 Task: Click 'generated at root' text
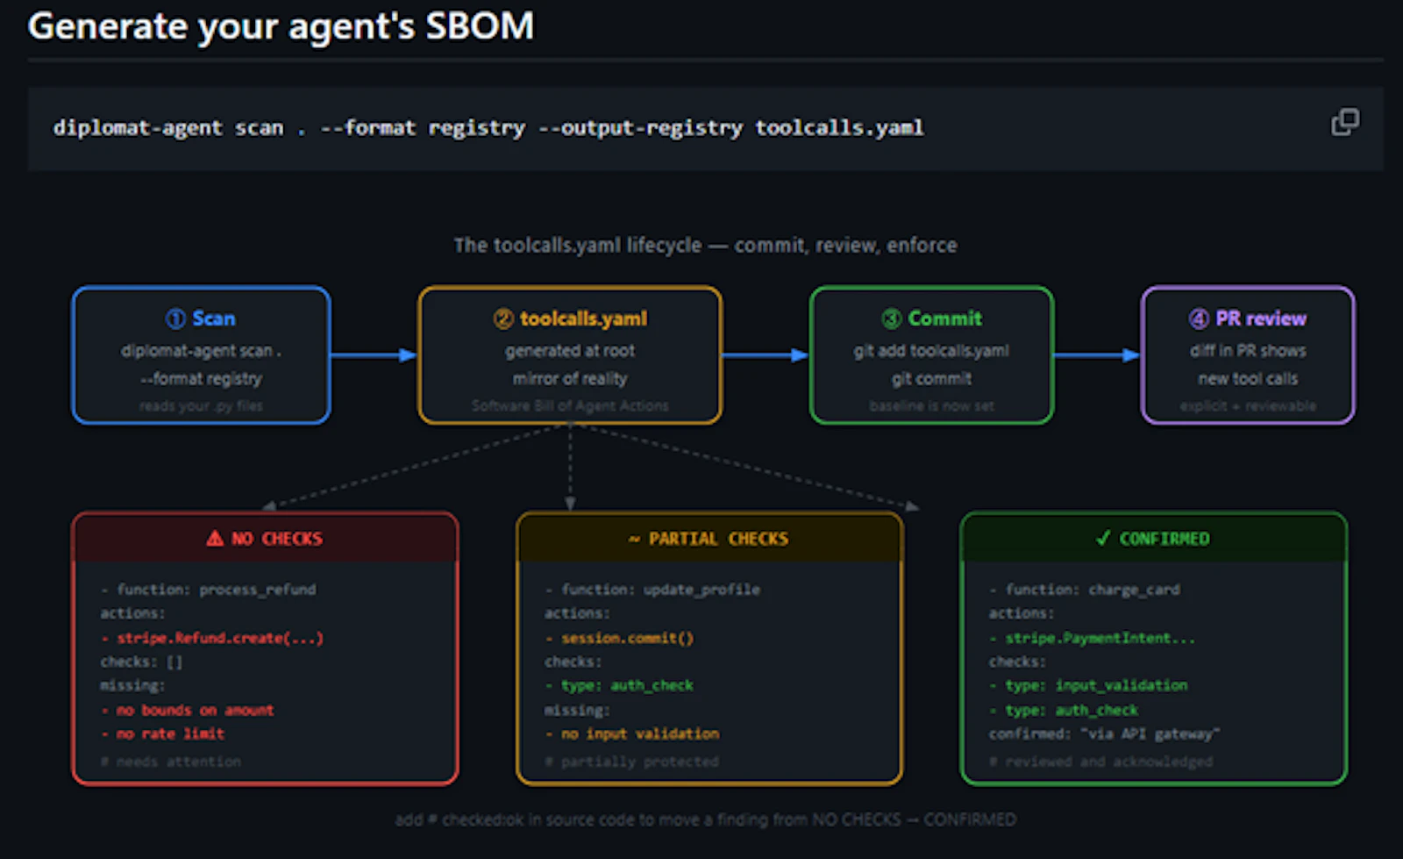[570, 351]
